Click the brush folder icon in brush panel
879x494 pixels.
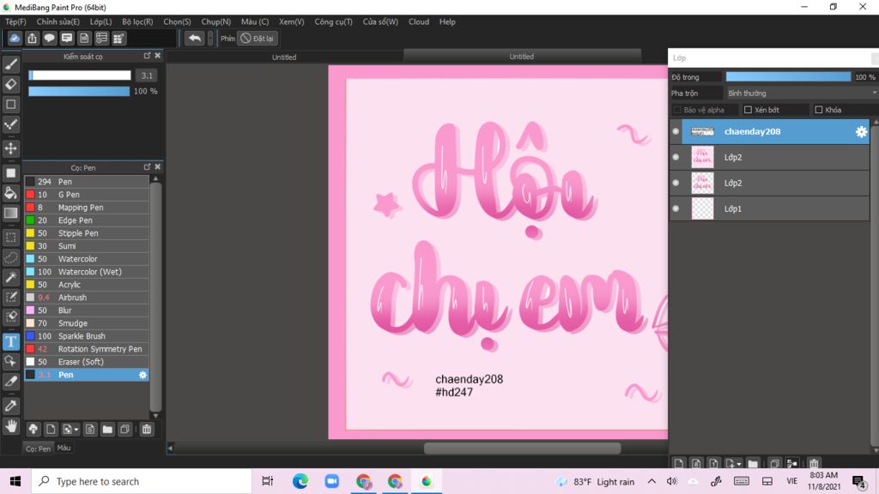click(x=107, y=430)
